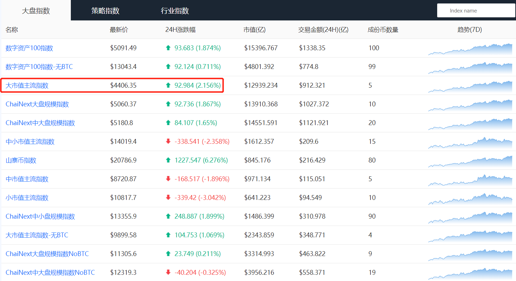Open the ChaiNext大盘规模指数 link
The height and width of the screenshot is (281, 516).
[37, 104]
